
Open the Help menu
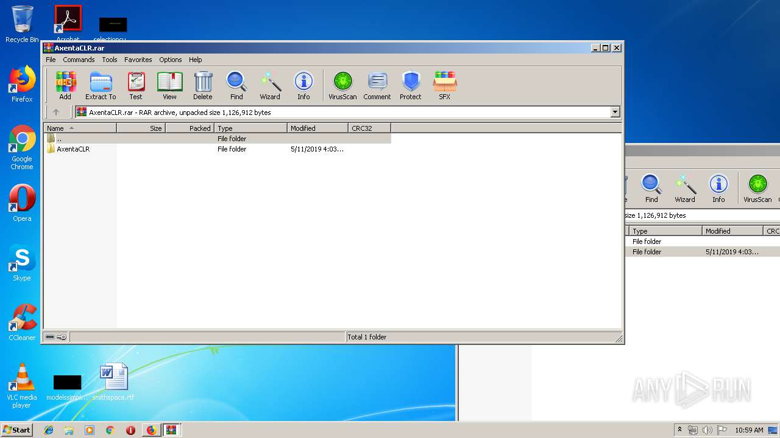[195, 60]
